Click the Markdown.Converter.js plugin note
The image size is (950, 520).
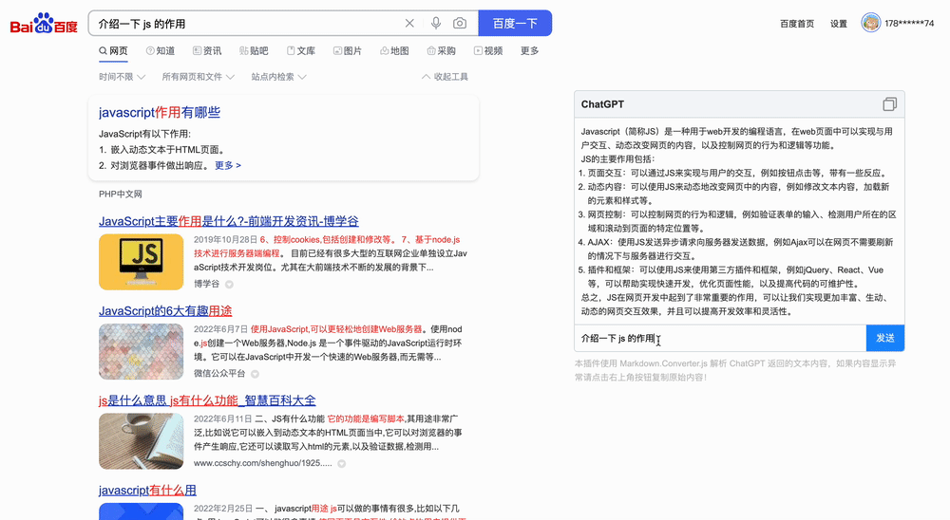click(735, 370)
